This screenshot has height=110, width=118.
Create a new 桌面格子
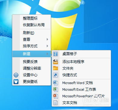pyautogui.click(x=81, y=54)
